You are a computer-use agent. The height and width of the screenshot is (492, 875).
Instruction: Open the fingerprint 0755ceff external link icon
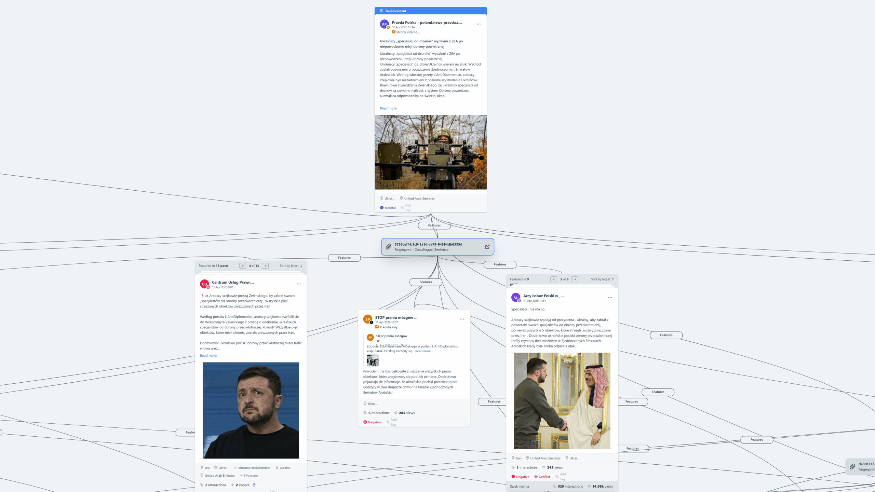coord(487,247)
